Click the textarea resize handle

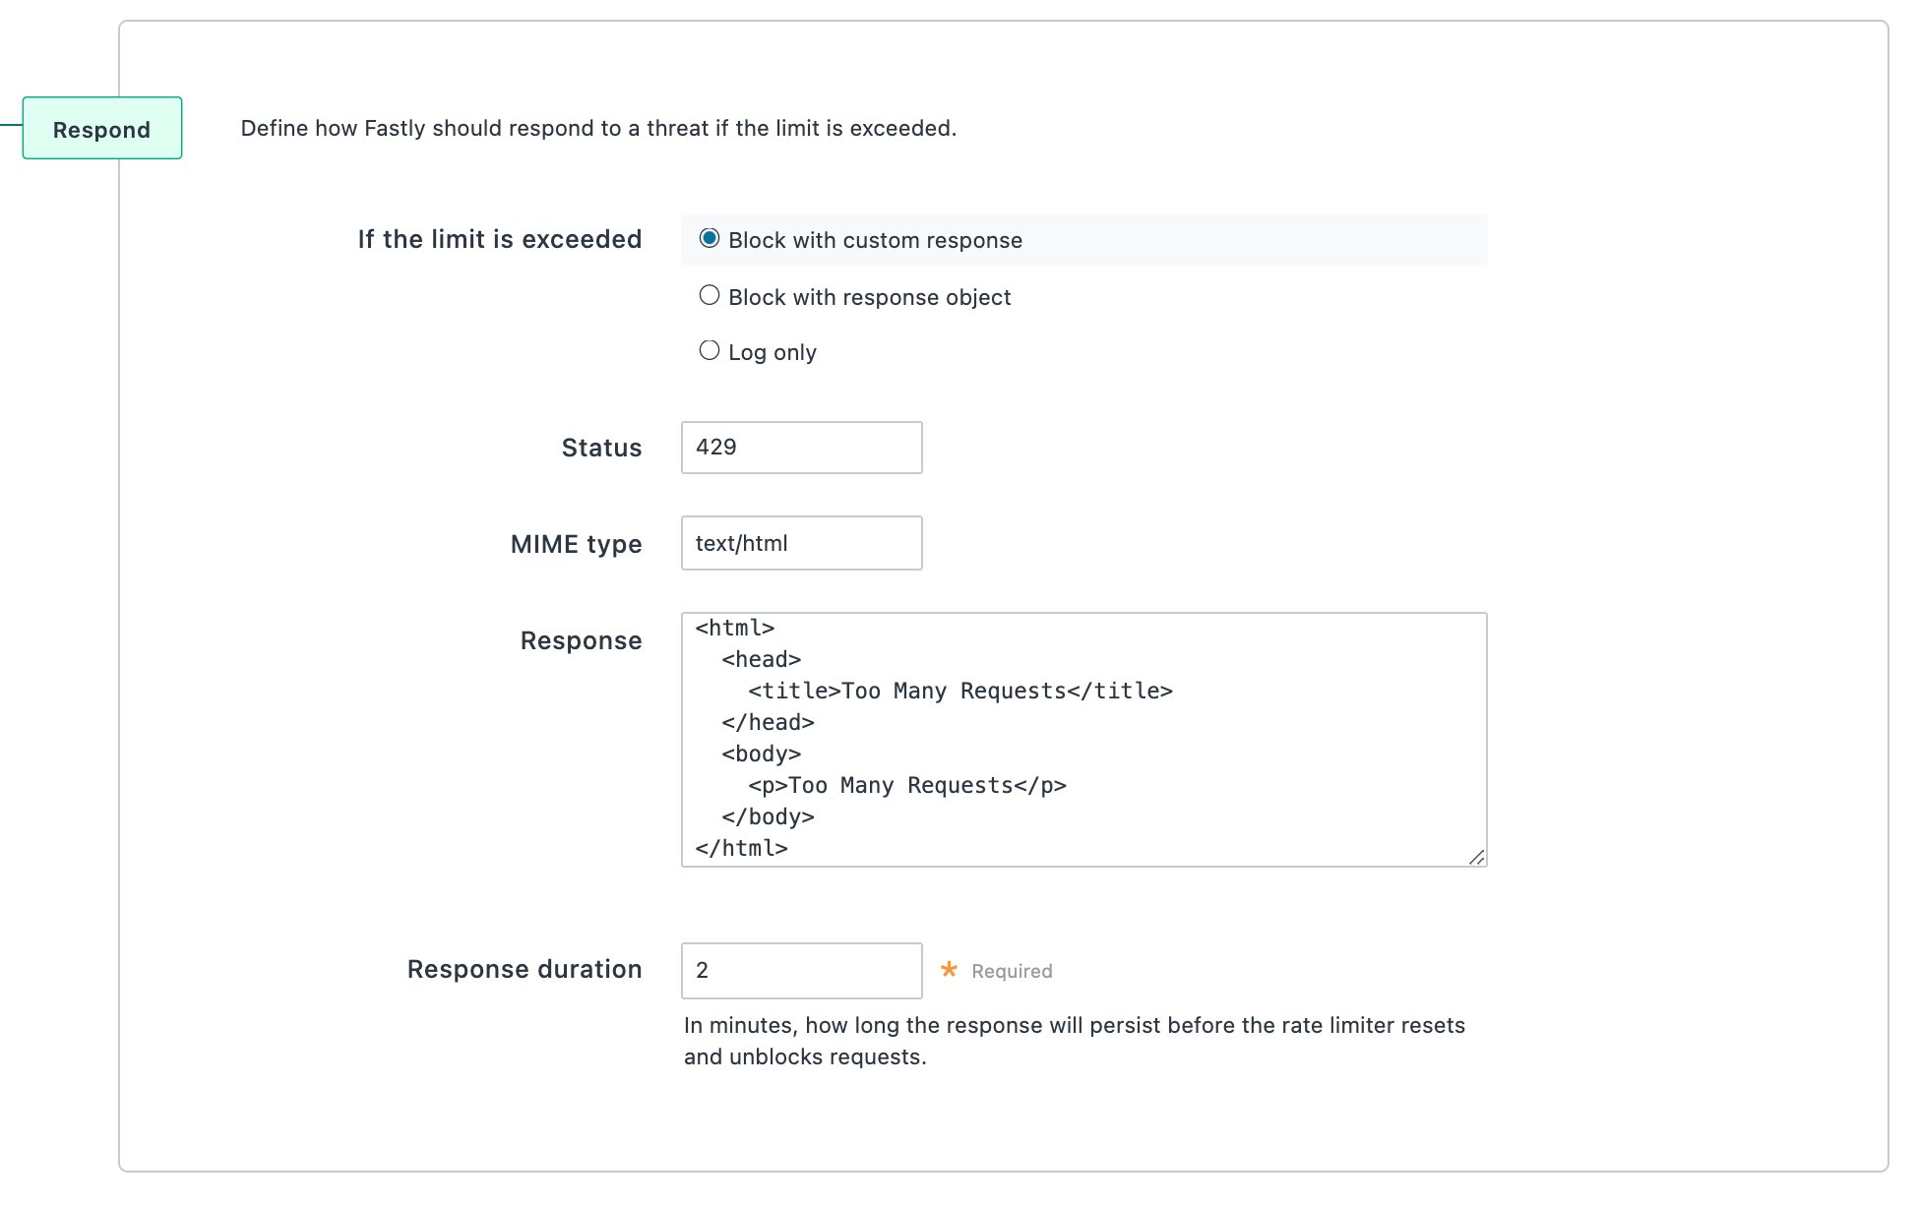tap(1477, 858)
